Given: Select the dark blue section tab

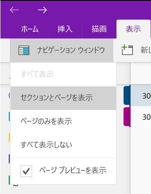Looking at the screenshot, I should 127,95.
